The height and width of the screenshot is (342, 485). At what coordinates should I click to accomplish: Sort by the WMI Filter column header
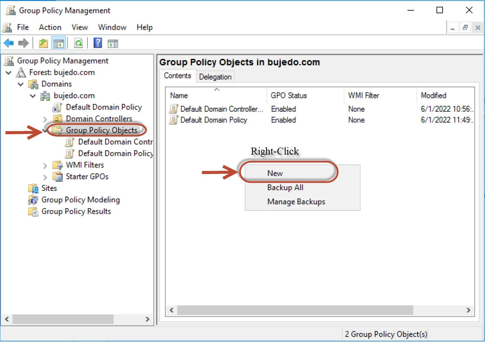380,95
